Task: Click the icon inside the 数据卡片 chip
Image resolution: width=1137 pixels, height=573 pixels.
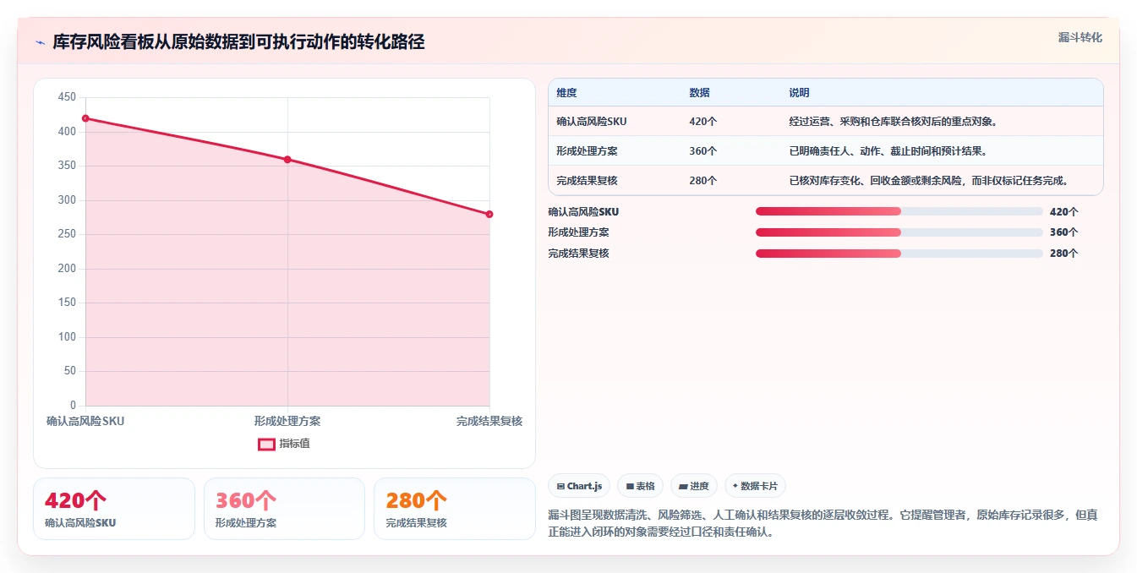Action: [735, 486]
